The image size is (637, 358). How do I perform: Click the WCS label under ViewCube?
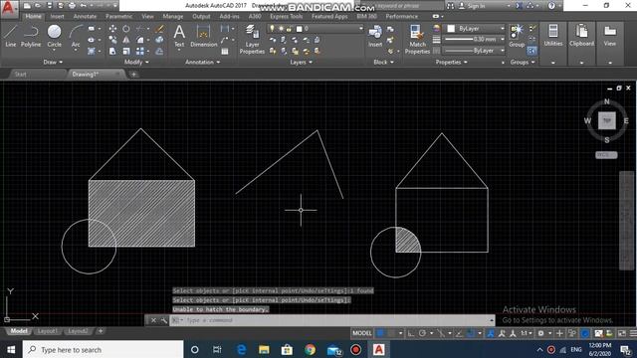[606, 155]
